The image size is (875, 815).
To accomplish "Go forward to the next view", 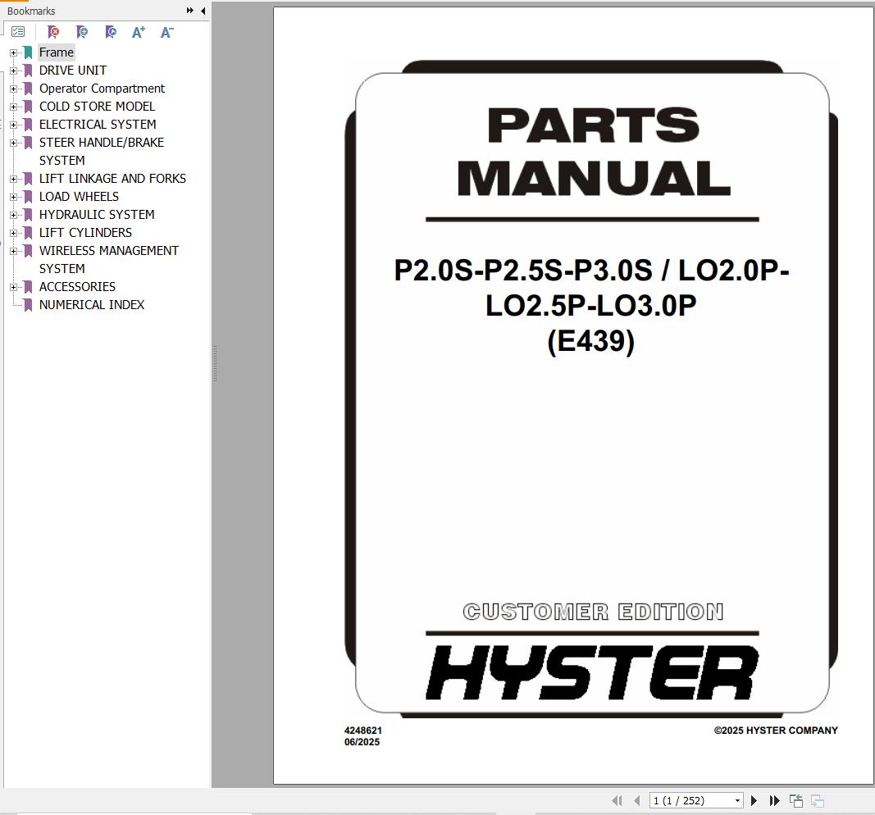I will (815, 800).
